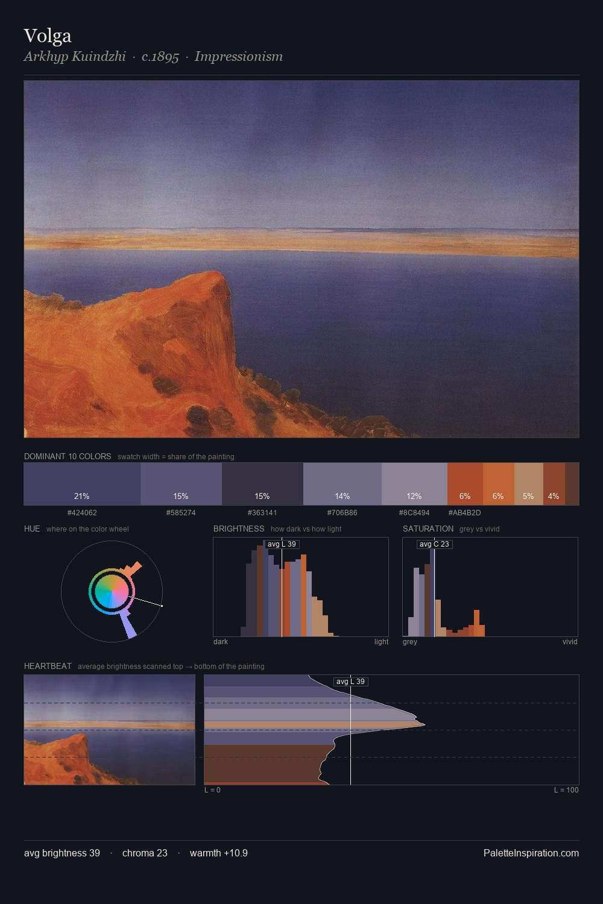Click the hex label #585274
603x904 pixels.
(x=181, y=513)
